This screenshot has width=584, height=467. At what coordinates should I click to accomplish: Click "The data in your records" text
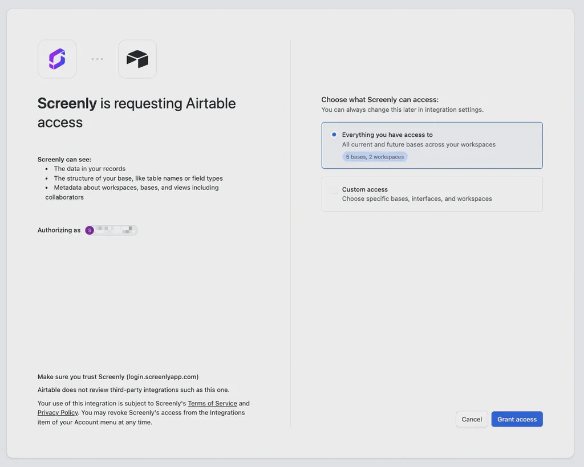(x=90, y=169)
